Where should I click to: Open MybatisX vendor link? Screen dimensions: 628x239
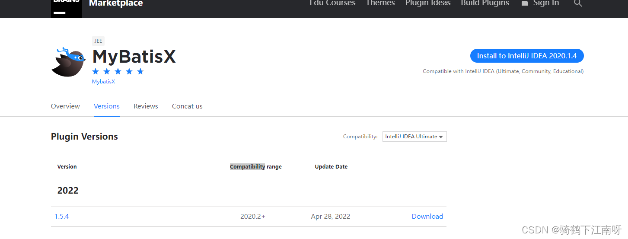(x=103, y=81)
